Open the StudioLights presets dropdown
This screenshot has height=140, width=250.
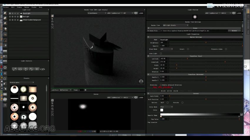tap(22, 83)
